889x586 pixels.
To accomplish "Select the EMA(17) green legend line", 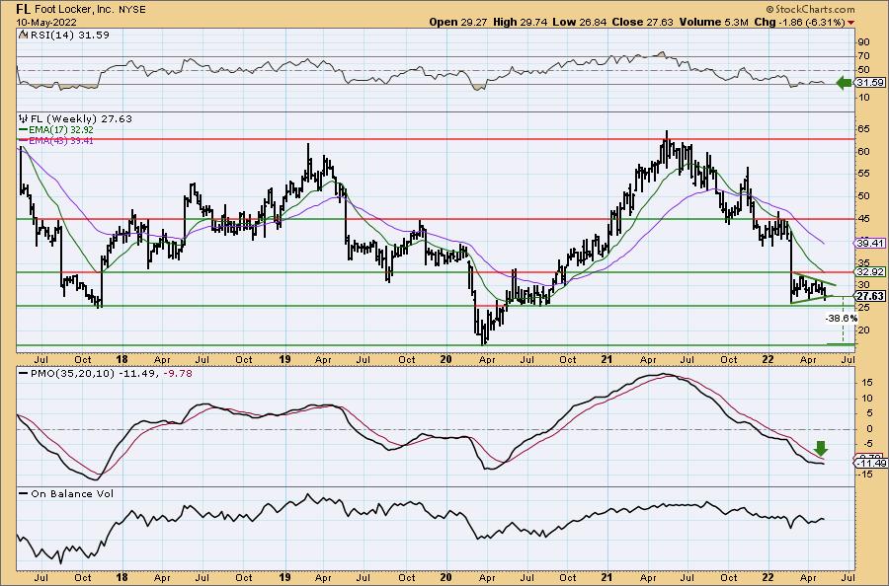I will 24,129.
